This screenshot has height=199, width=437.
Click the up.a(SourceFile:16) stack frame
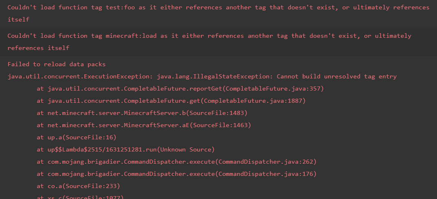[76, 137]
